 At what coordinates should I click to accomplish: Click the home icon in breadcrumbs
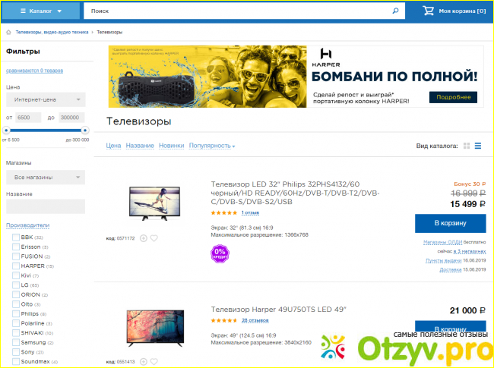coord(8,33)
